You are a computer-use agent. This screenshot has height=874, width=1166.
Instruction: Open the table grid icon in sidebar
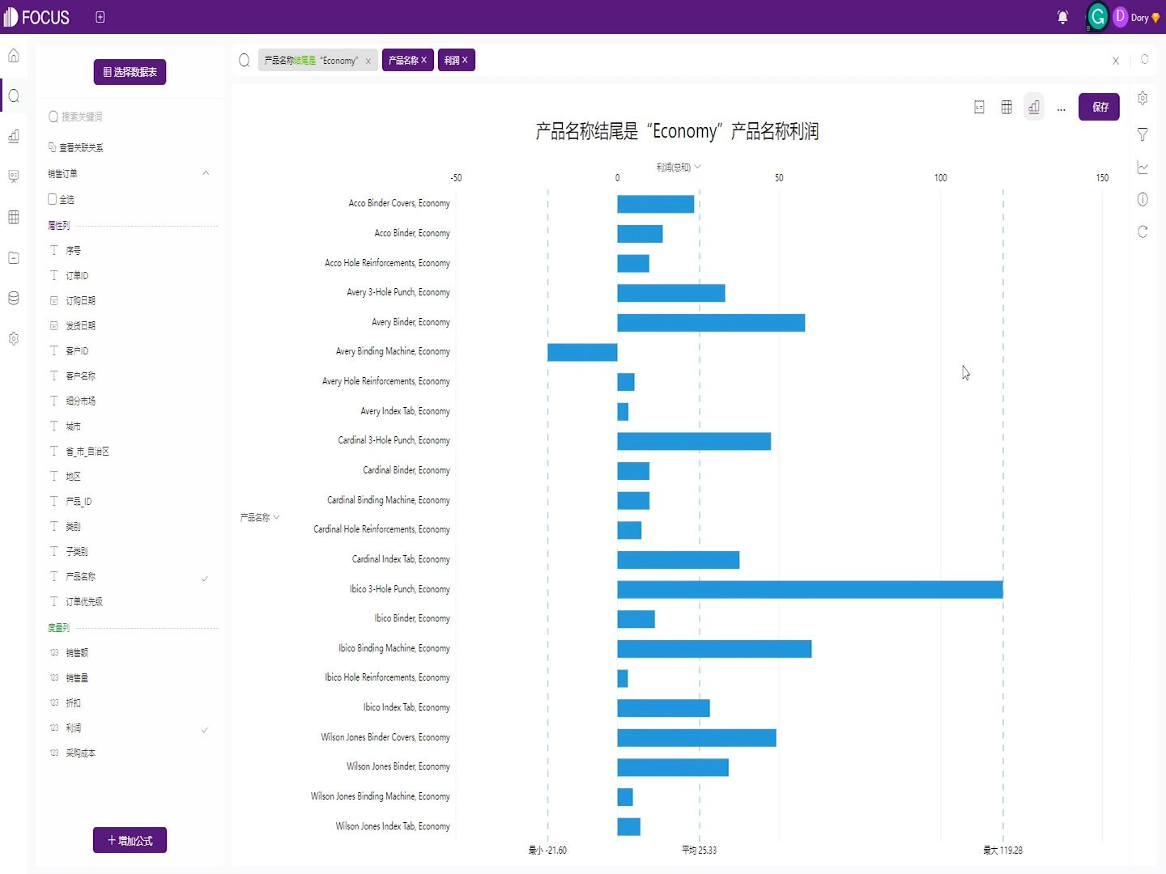click(x=14, y=217)
